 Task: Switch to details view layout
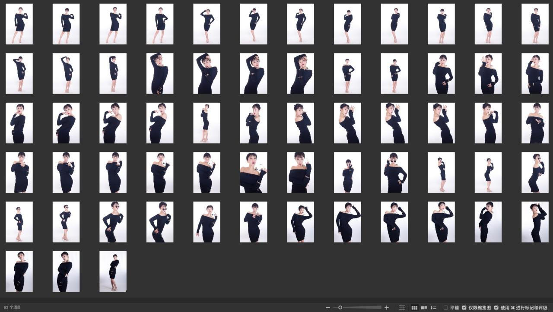point(424,308)
